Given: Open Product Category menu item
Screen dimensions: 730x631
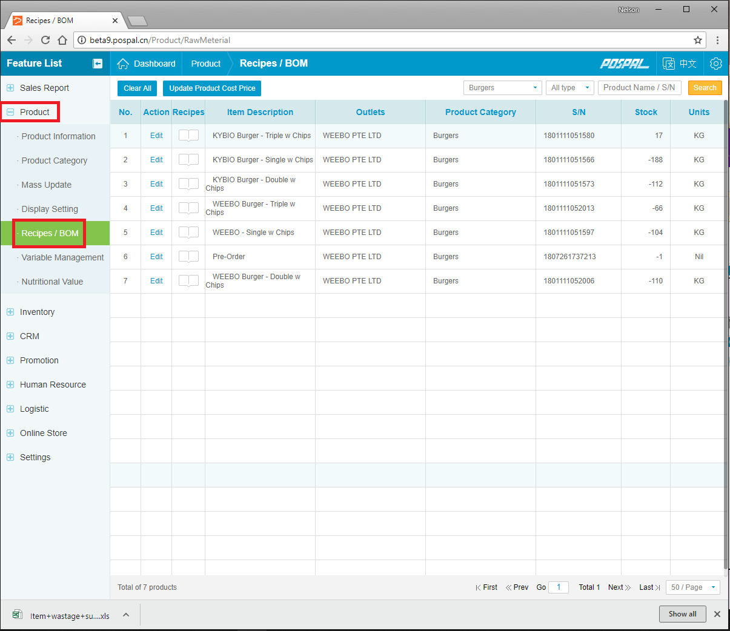Looking at the screenshot, I should pos(55,160).
